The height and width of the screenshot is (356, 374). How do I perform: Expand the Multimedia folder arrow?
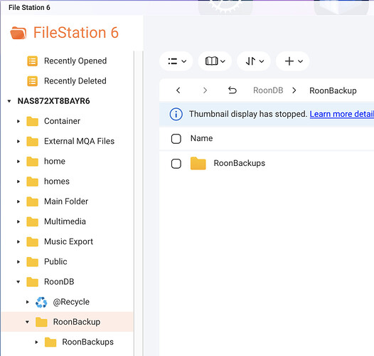18,221
